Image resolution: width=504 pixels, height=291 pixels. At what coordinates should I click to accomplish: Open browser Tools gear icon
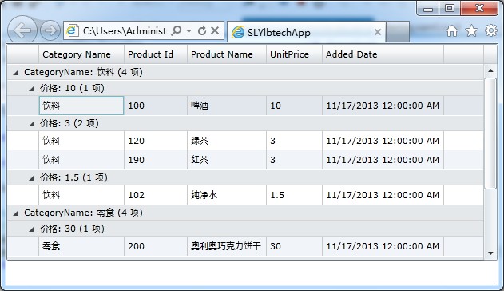491,30
